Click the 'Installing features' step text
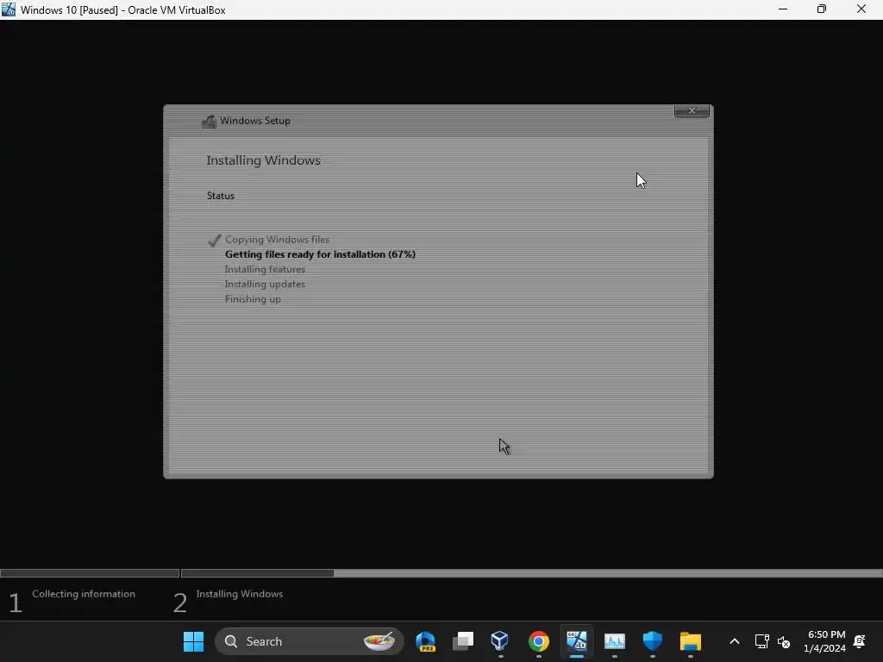This screenshot has height=662, width=883. click(x=265, y=269)
